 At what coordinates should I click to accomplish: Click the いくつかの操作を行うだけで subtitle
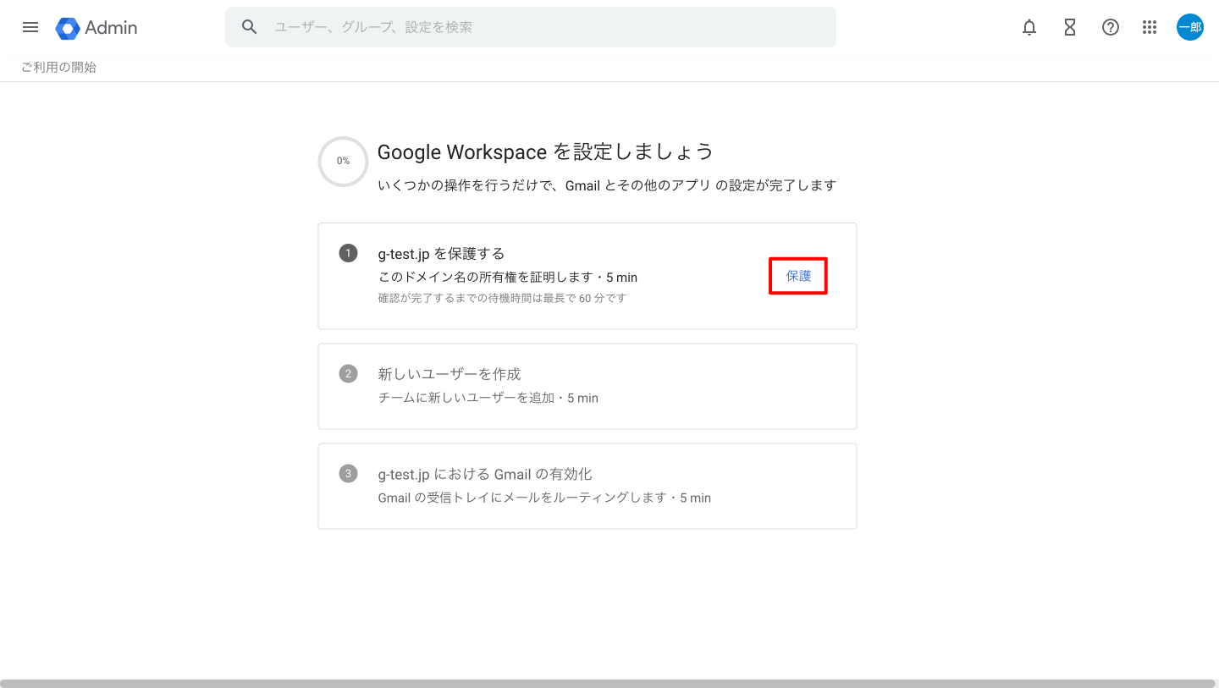pos(607,185)
